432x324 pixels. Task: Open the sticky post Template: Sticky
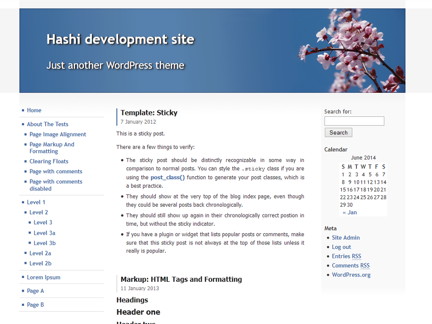point(149,112)
